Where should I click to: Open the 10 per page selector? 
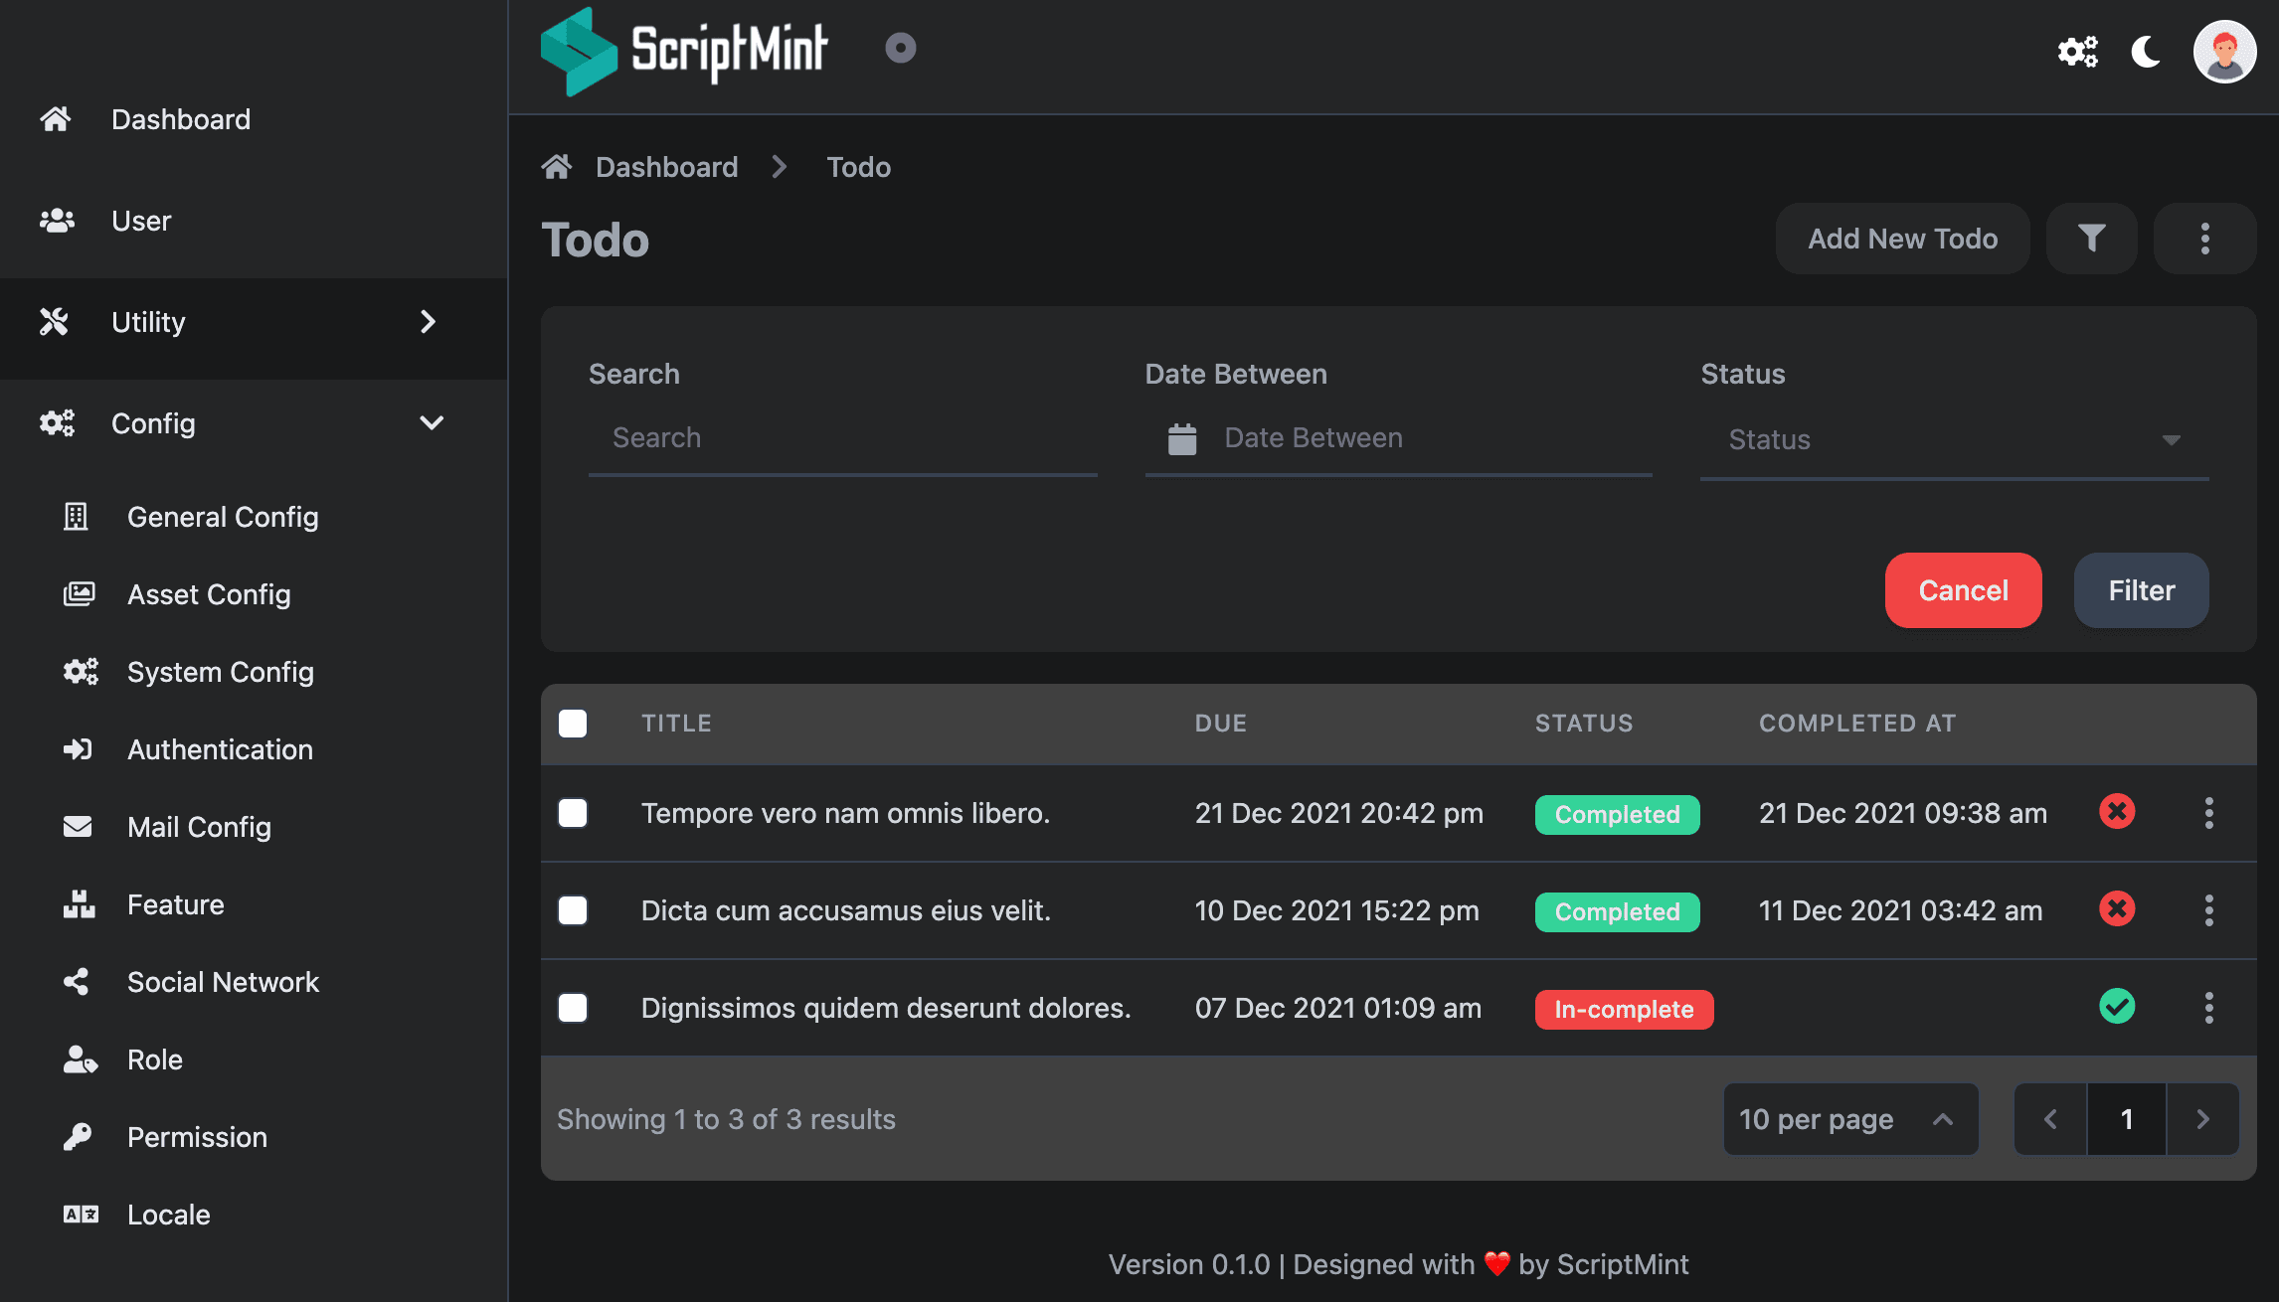(x=1849, y=1119)
